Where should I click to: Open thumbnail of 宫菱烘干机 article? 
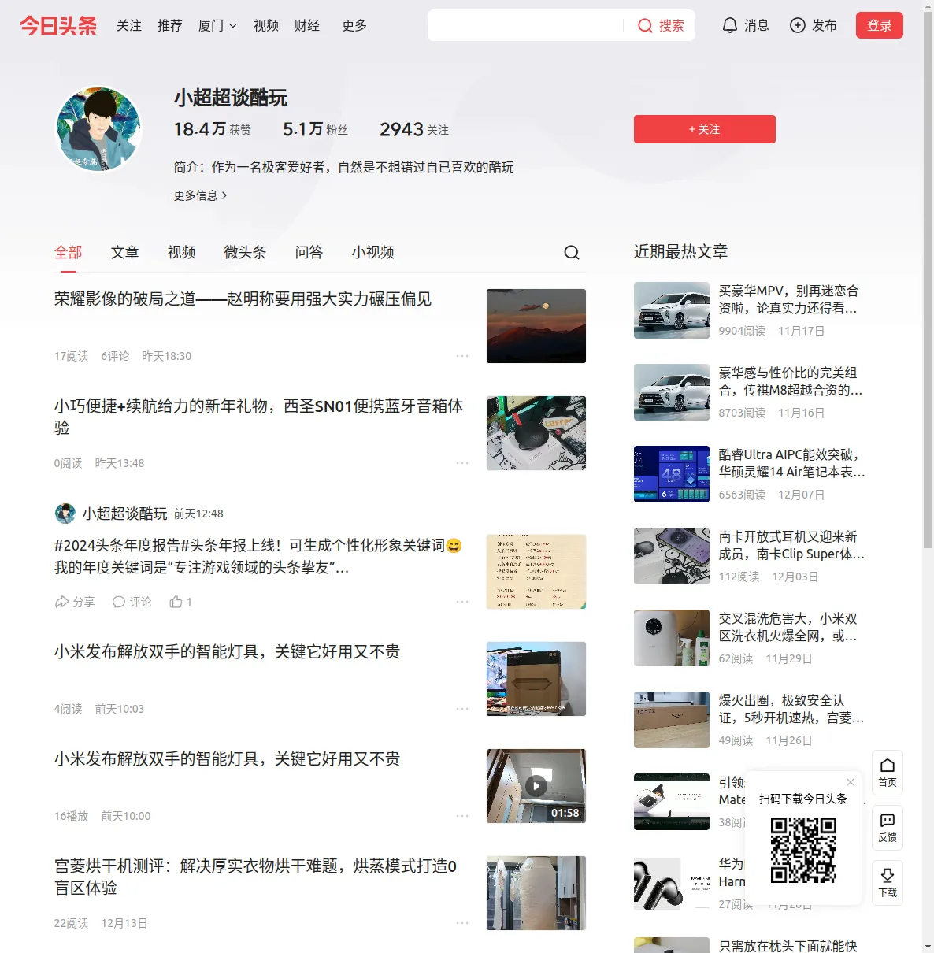pyautogui.click(x=536, y=893)
